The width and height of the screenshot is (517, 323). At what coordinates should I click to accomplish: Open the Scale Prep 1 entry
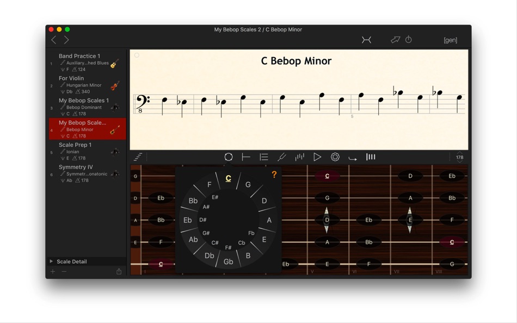(88, 151)
